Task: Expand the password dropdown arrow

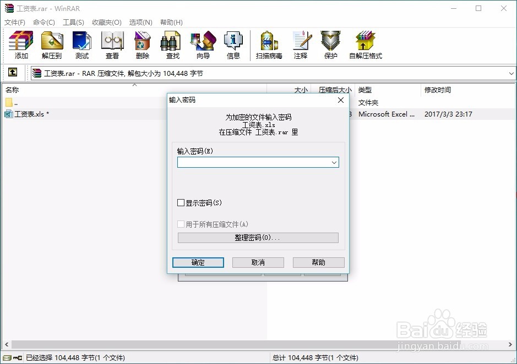Action: pos(334,162)
